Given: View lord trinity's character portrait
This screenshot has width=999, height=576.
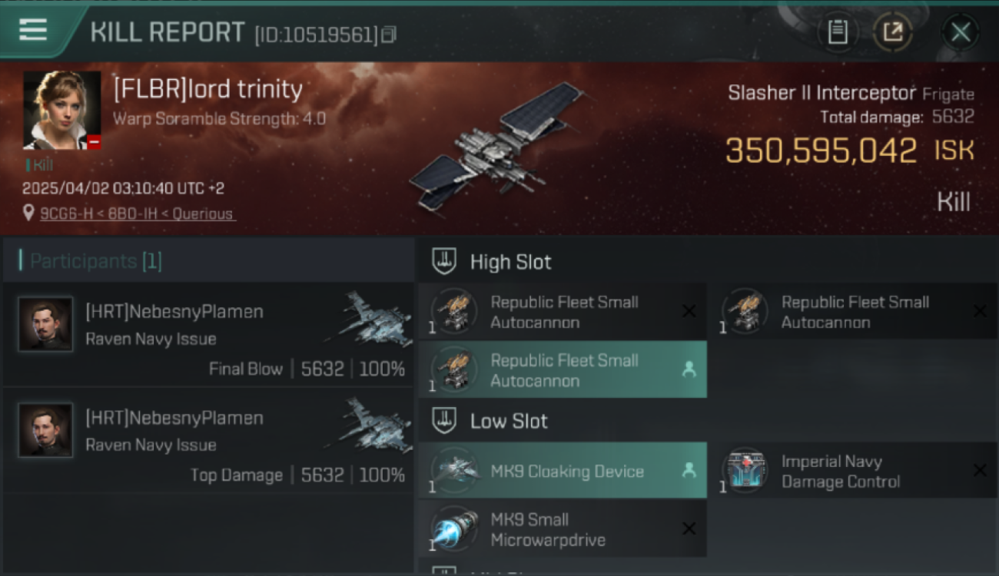Looking at the screenshot, I should 62,110.
